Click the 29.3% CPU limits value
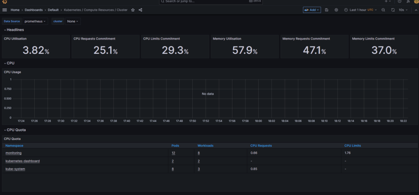Viewport: 419px width, 195px height. point(175,50)
